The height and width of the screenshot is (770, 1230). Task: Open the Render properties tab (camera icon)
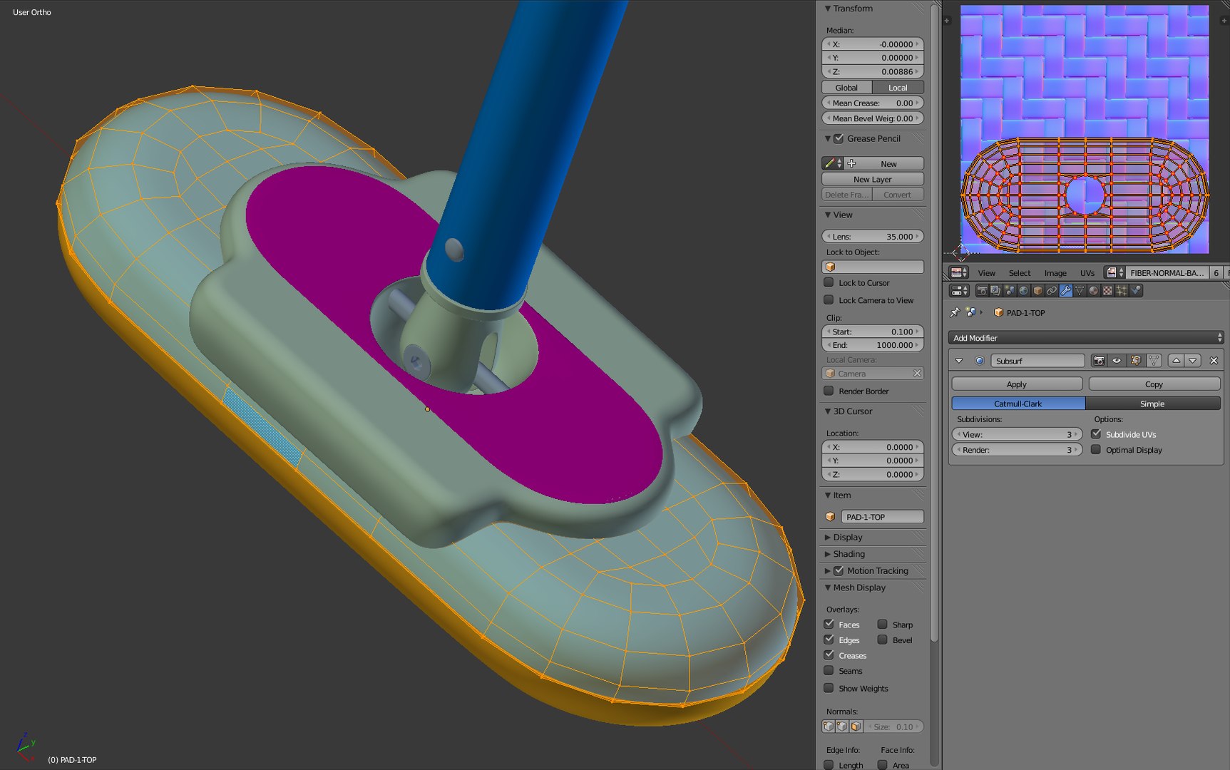982,290
